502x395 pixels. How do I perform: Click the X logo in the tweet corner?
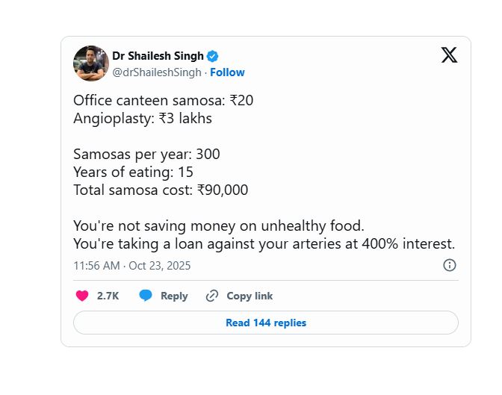click(x=449, y=55)
